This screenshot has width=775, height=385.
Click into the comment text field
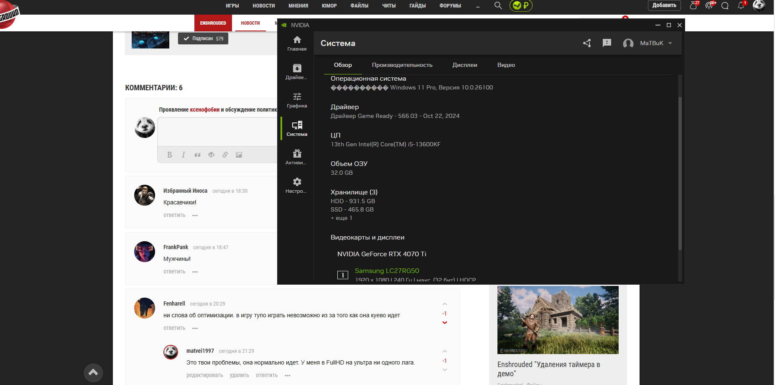click(217, 132)
